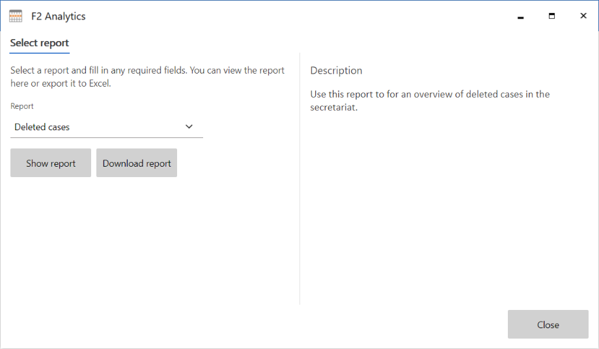Open the Deleted cases combo box

click(98, 127)
